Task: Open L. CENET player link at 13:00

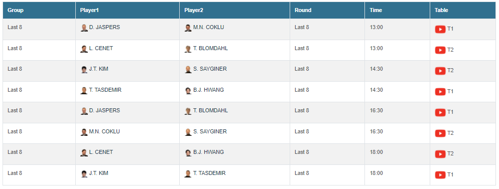Action: coord(101,48)
